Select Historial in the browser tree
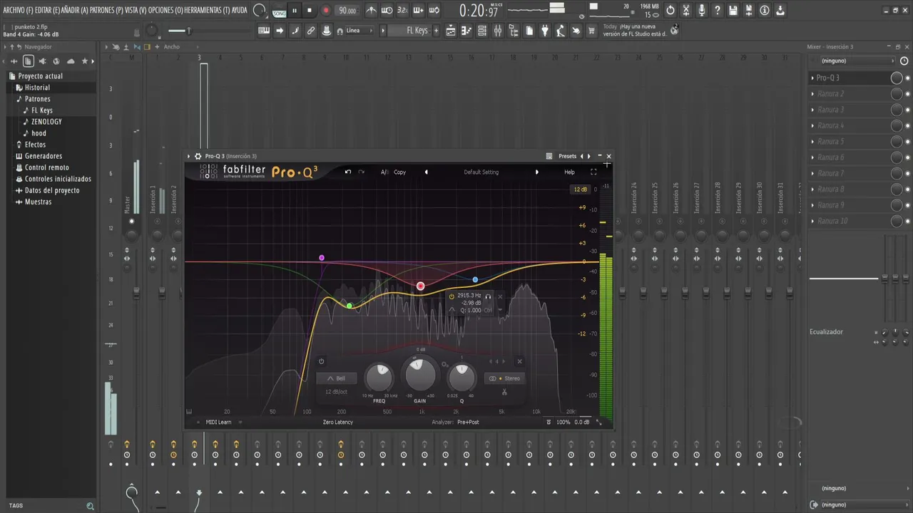The height and width of the screenshot is (513, 913). click(37, 88)
